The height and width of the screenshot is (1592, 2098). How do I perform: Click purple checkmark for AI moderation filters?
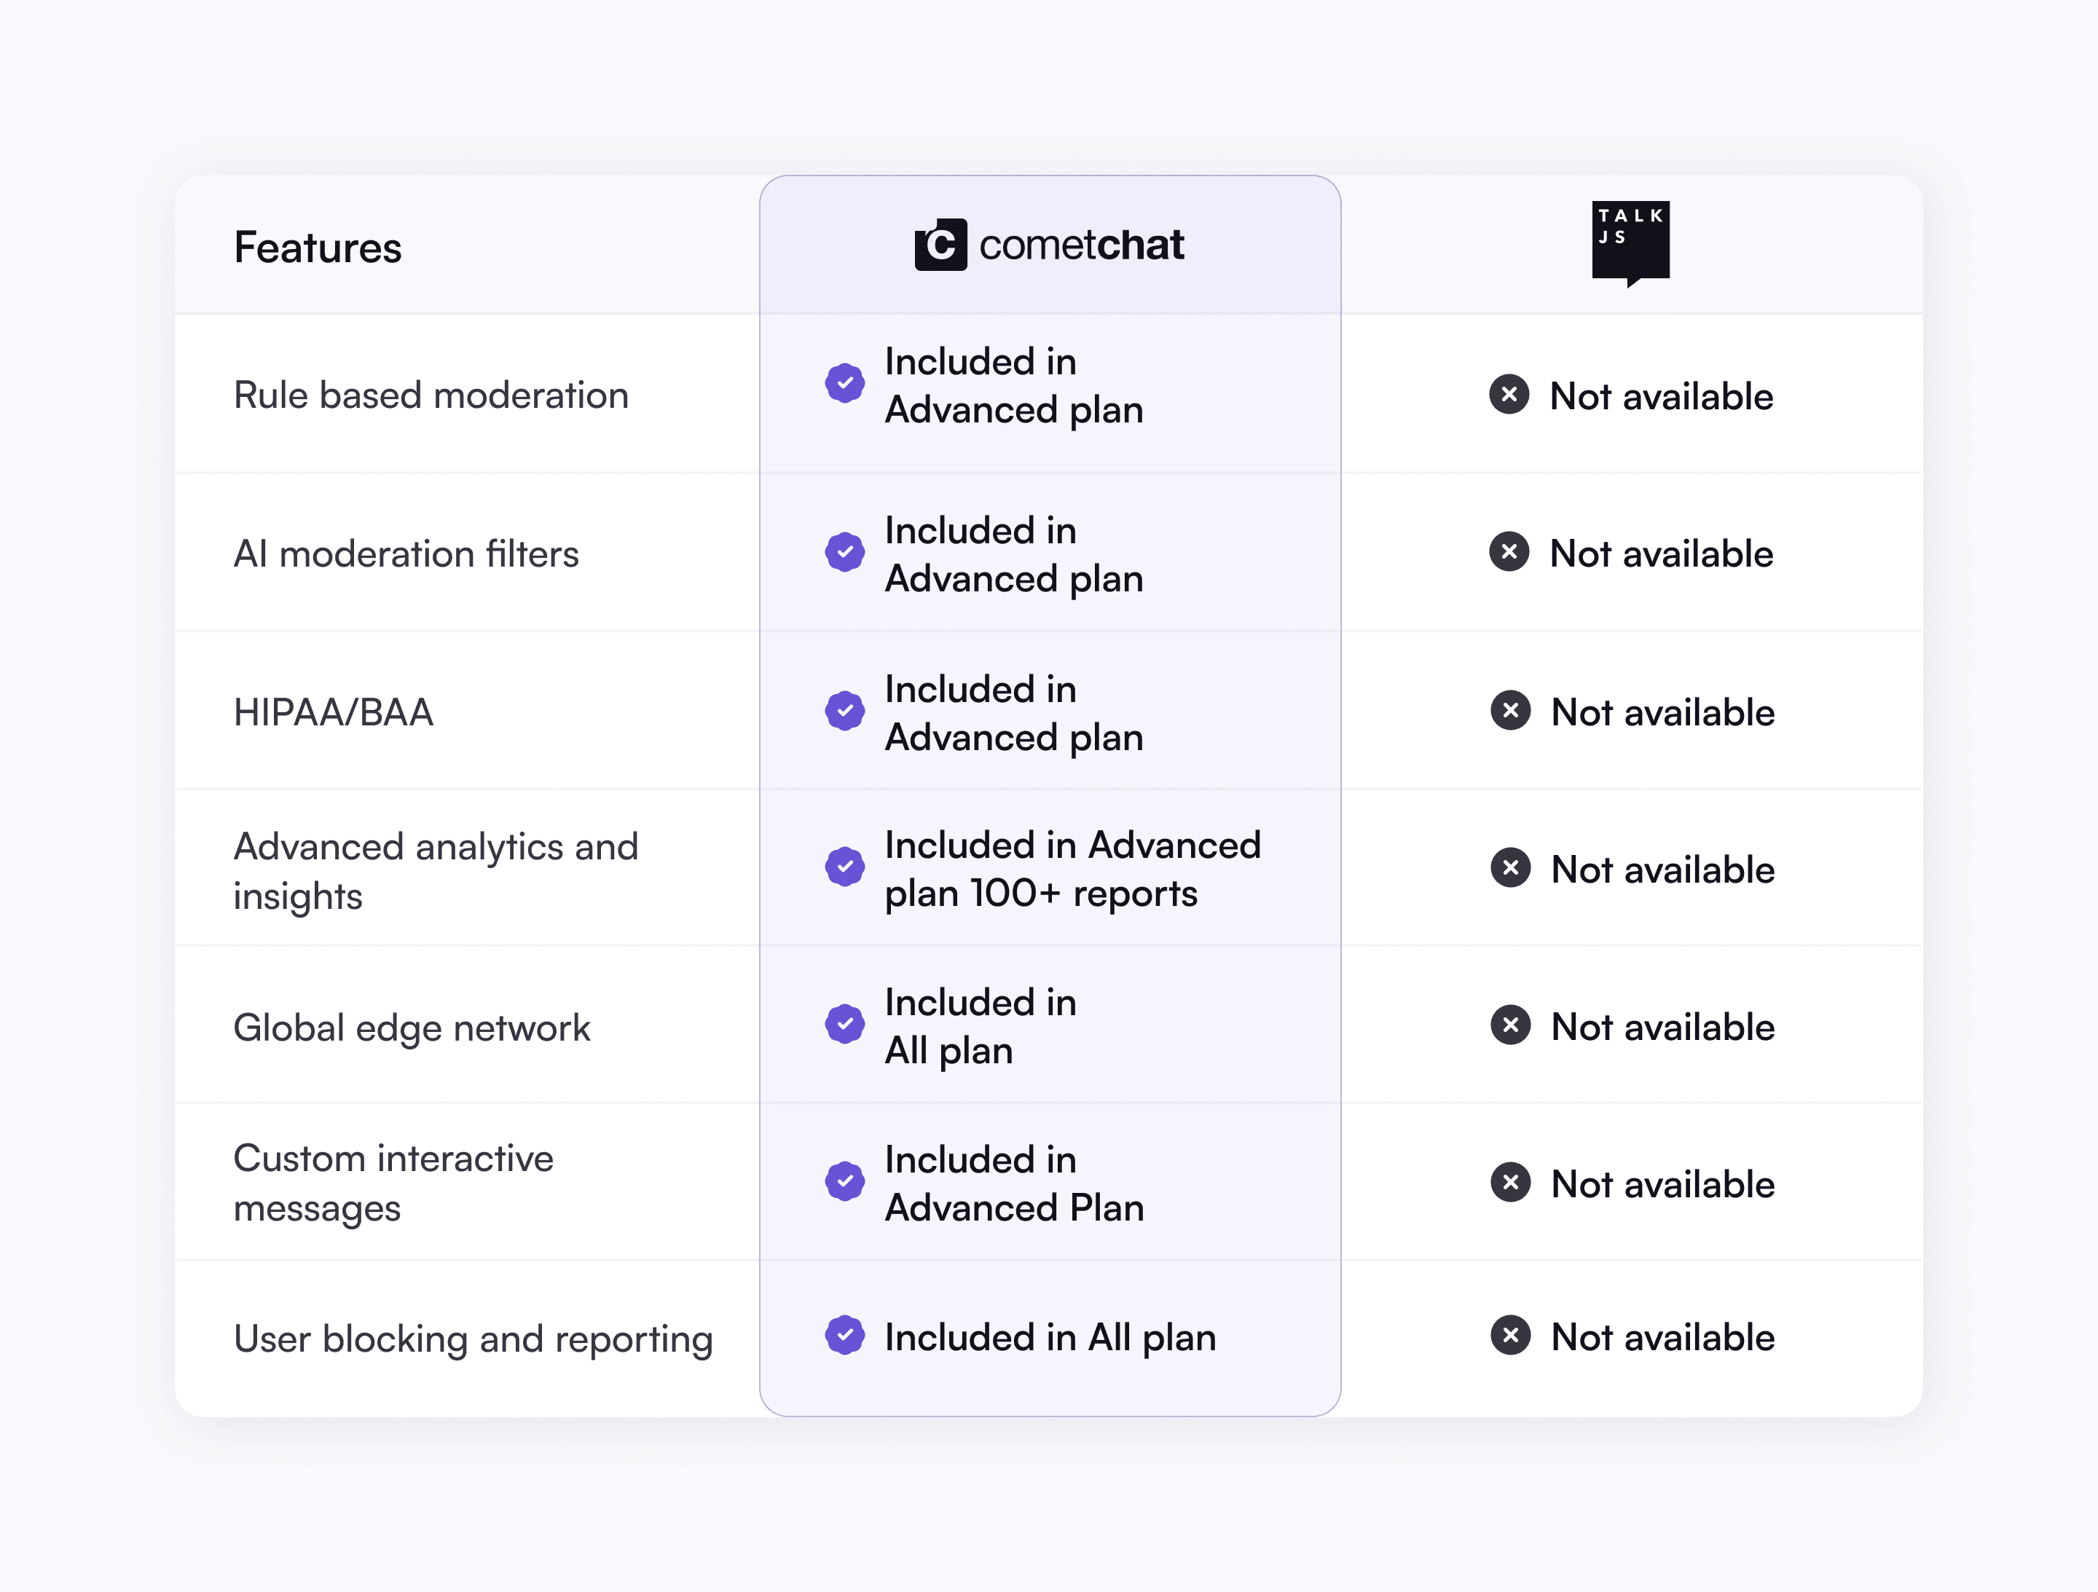tap(844, 552)
